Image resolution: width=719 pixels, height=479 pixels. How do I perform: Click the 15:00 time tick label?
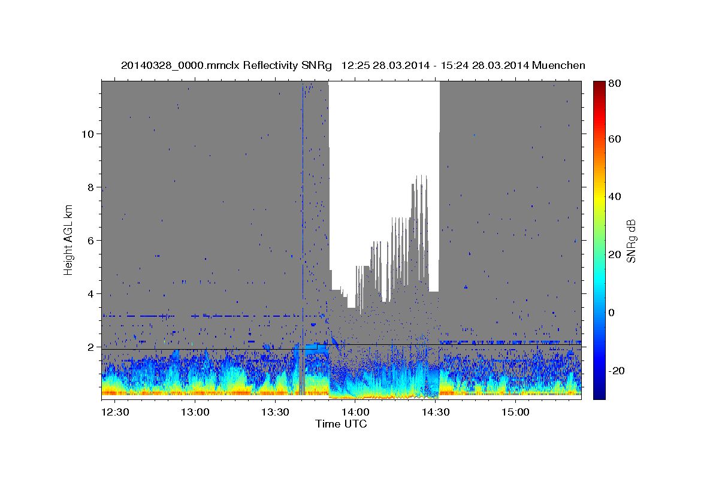(x=515, y=412)
